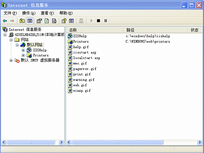Click the IISHelp icon in the list

[70, 36]
